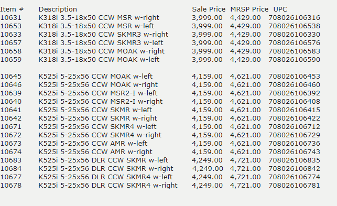The width and height of the screenshot is (337, 206).
Task: Select the Description column header
Action: coord(58,9)
